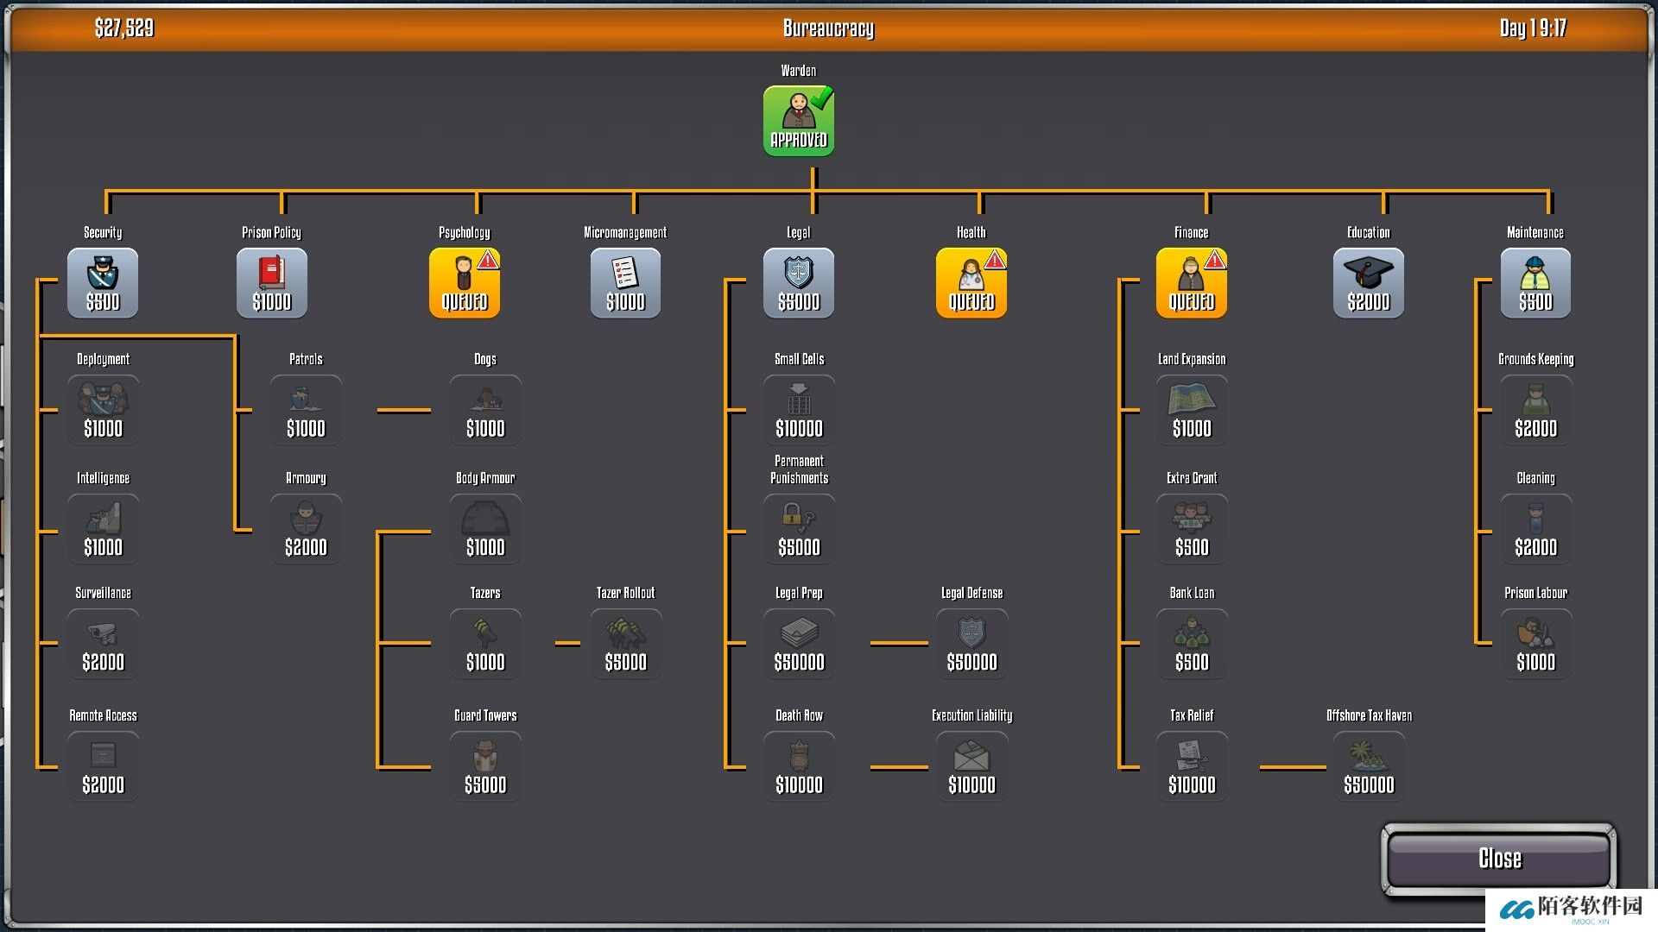This screenshot has height=932, width=1658.
Task: Toggle the queued Finance research
Action: point(1192,283)
